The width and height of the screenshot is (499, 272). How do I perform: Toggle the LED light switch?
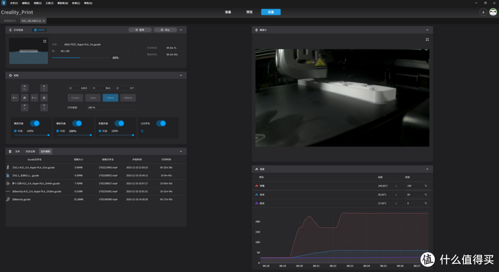click(161, 123)
